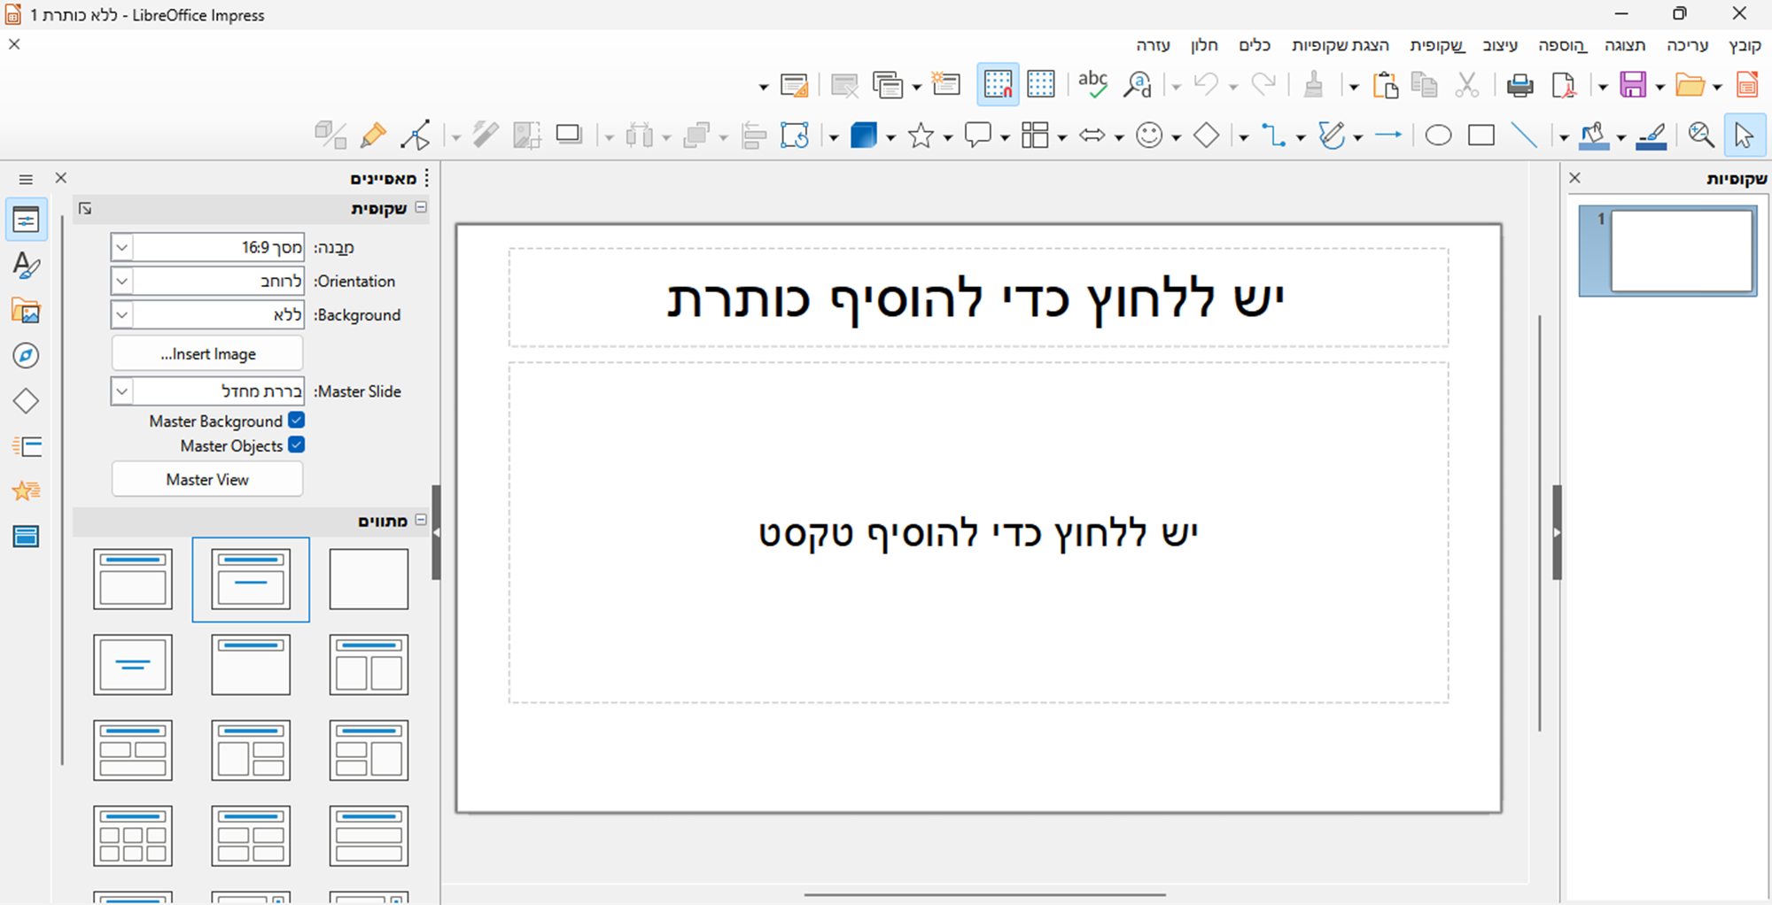Uncheck the Master Background checkbox
This screenshot has width=1772, height=905.
pyautogui.click(x=297, y=421)
